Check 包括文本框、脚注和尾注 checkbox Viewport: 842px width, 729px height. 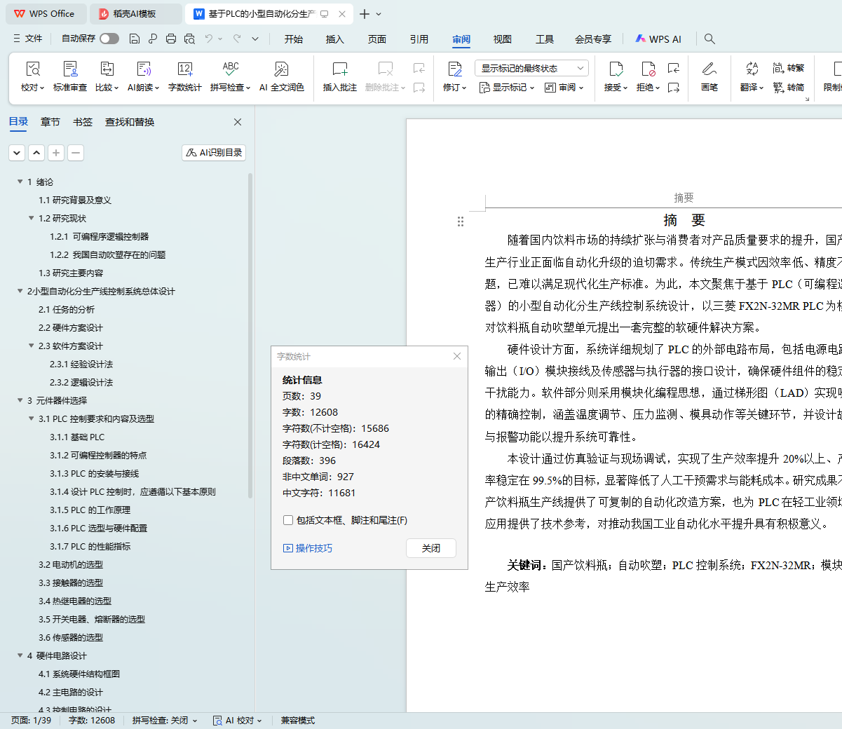(x=287, y=520)
